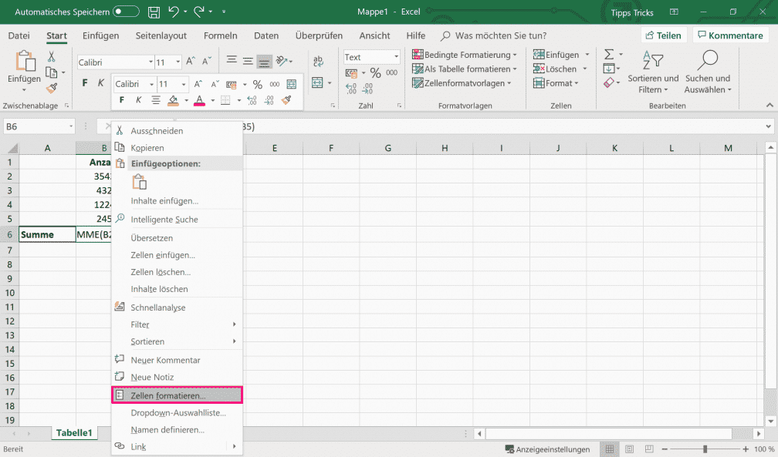Click the top-align icon in ribbon
This screenshot has height=457, width=778.
tap(232, 60)
